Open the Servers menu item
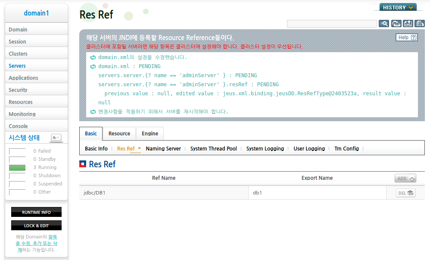The height and width of the screenshot is (260, 430). (37, 66)
